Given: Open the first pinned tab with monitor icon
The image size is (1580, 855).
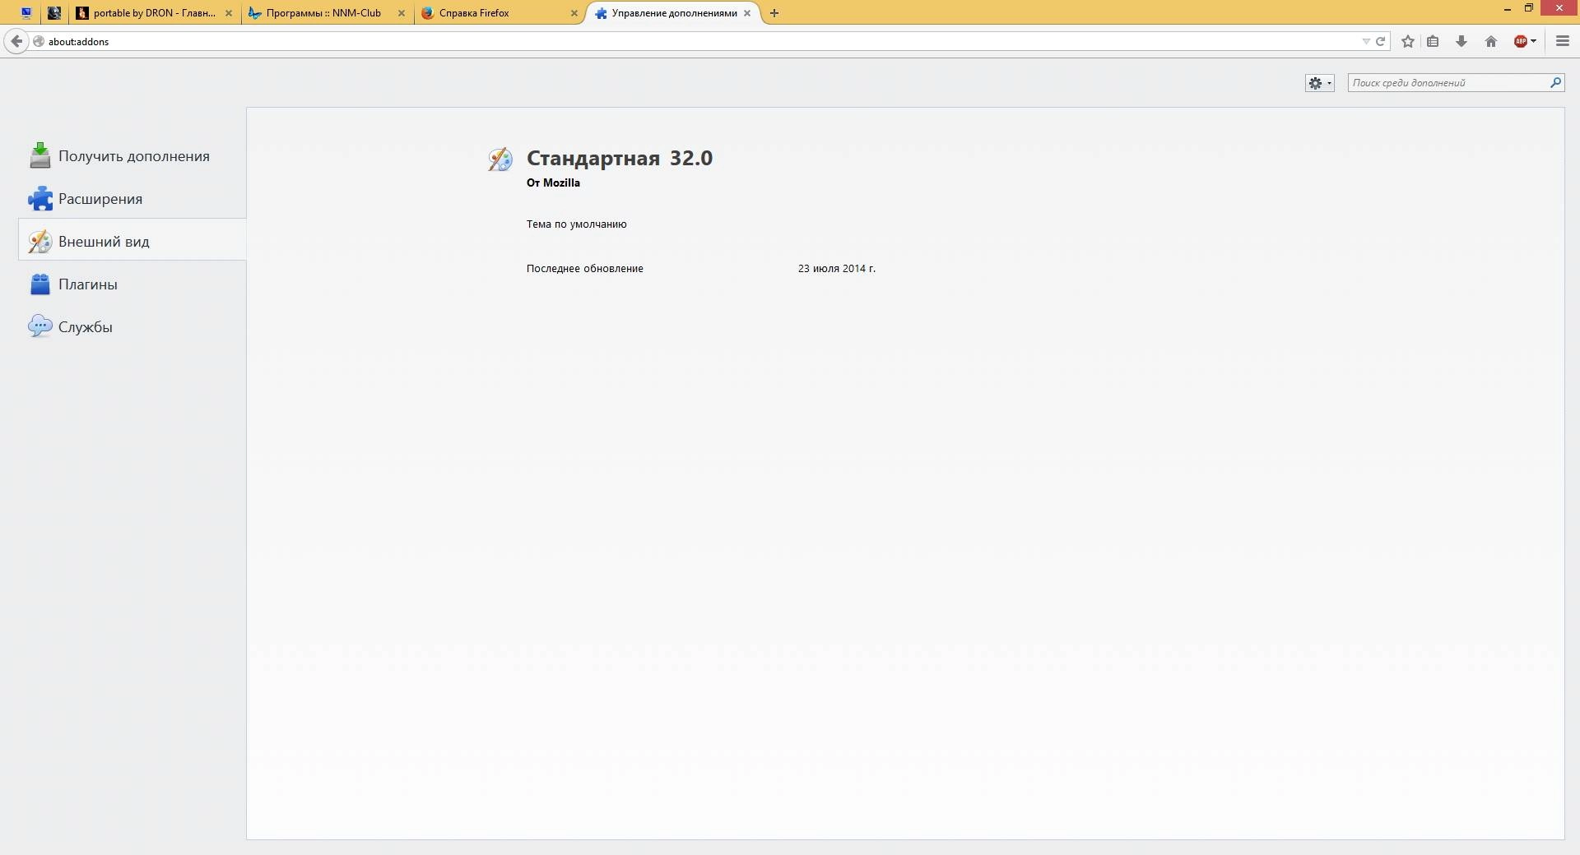Looking at the screenshot, I should pyautogui.click(x=26, y=13).
